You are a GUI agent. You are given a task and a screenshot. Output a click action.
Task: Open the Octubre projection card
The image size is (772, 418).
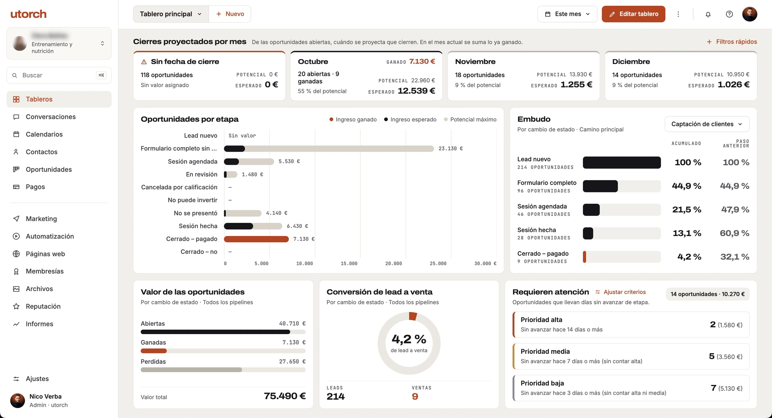pyautogui.click(x=366, y=76)
